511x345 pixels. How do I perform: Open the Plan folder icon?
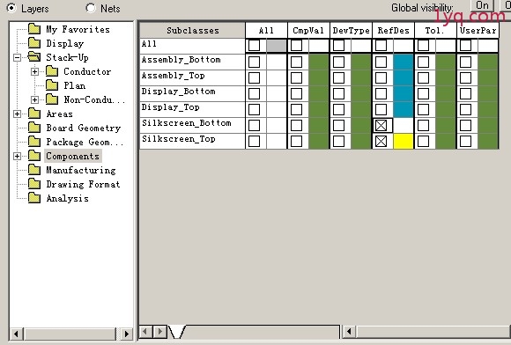point(52,85)
